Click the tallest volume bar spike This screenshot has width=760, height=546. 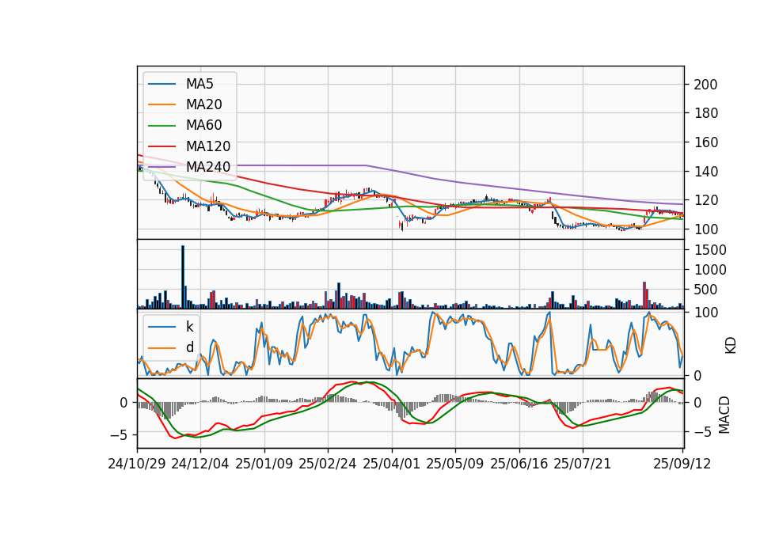(x=183, y=277)
